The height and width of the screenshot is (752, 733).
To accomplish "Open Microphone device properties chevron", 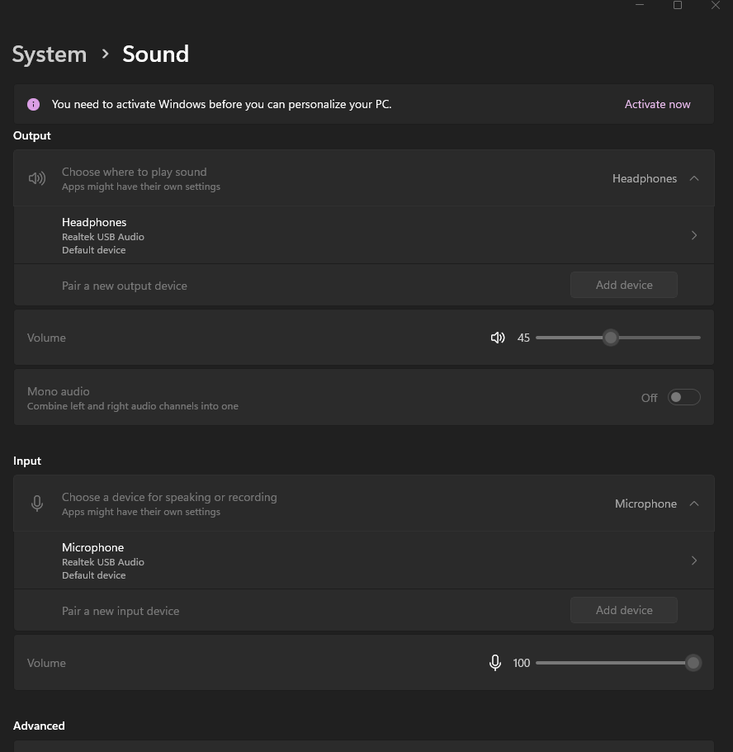I will 694,560.
